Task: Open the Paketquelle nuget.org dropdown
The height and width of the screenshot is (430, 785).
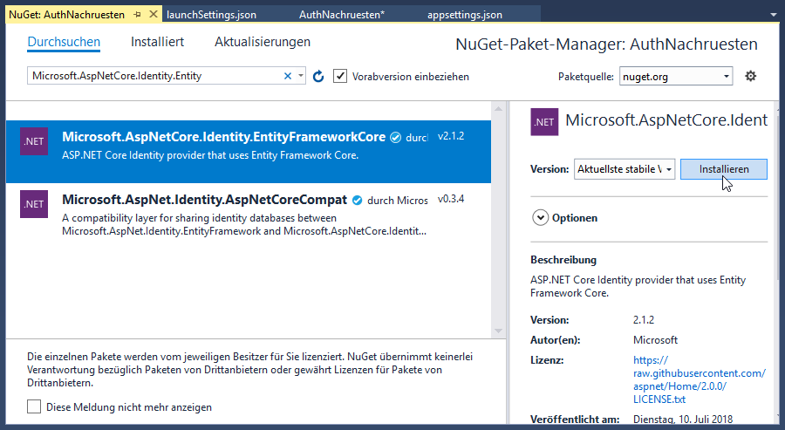Action: click(676, 77)
